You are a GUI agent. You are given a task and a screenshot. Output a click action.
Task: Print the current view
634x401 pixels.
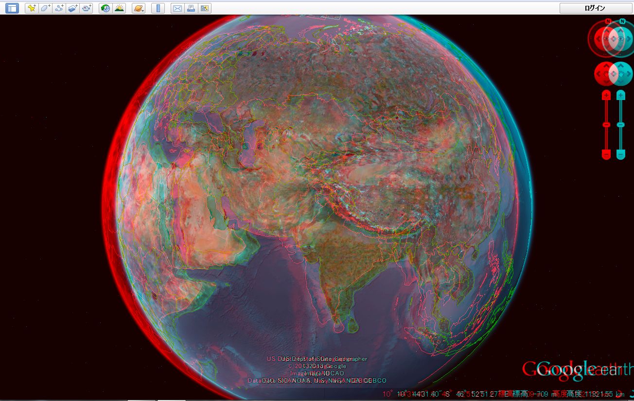click(x=191, y=8)
